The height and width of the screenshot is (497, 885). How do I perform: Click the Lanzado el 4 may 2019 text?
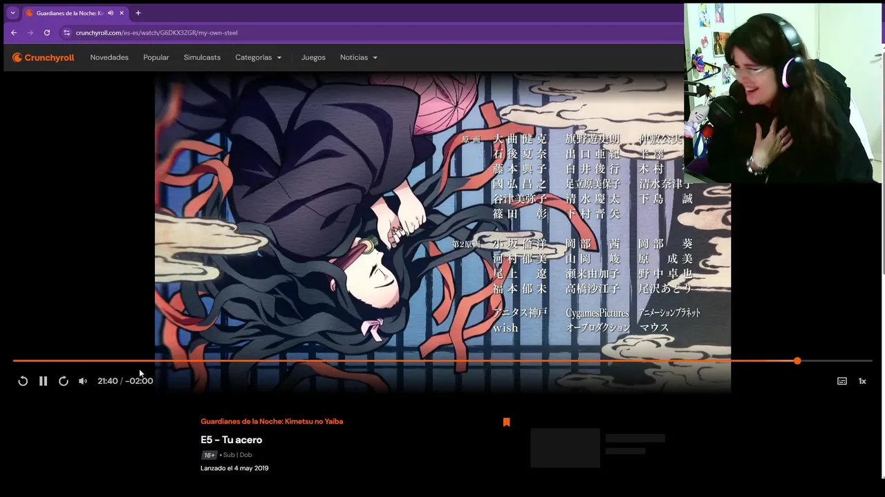coord(234,468)
